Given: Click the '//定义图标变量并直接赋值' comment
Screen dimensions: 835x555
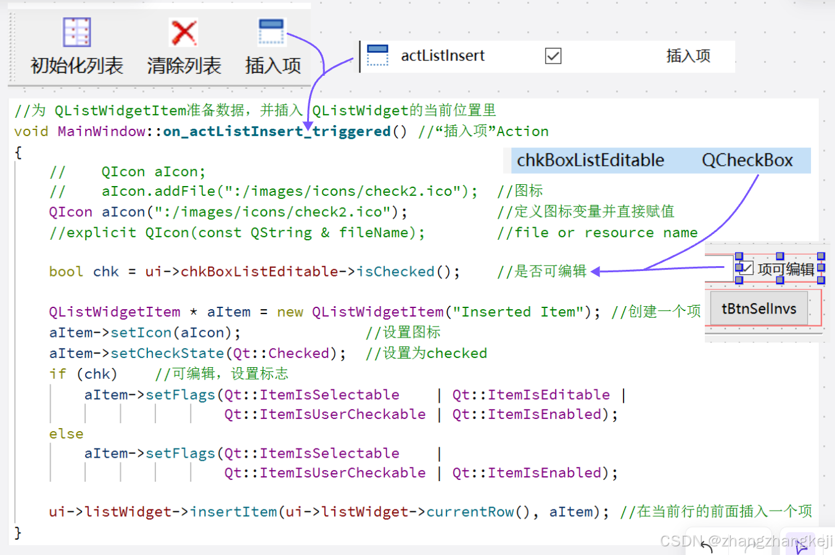Looking at the screenshot, I should coord(586,212).
